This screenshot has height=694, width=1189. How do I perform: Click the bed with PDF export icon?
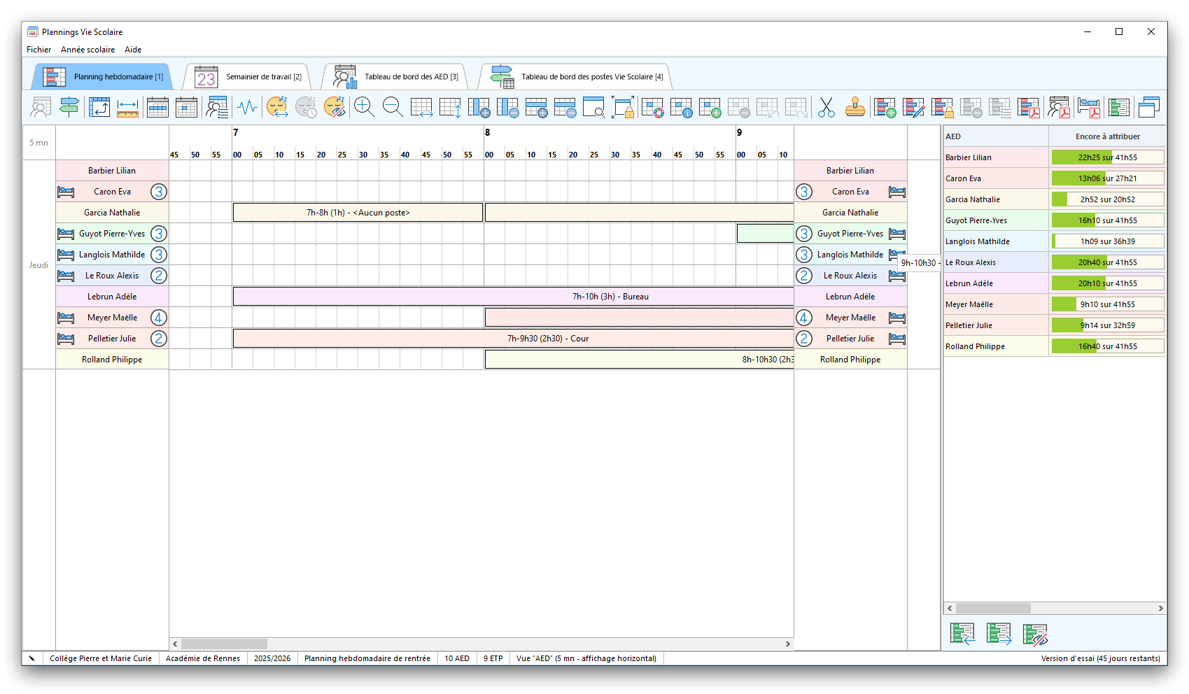click(x=1088, y=108)
